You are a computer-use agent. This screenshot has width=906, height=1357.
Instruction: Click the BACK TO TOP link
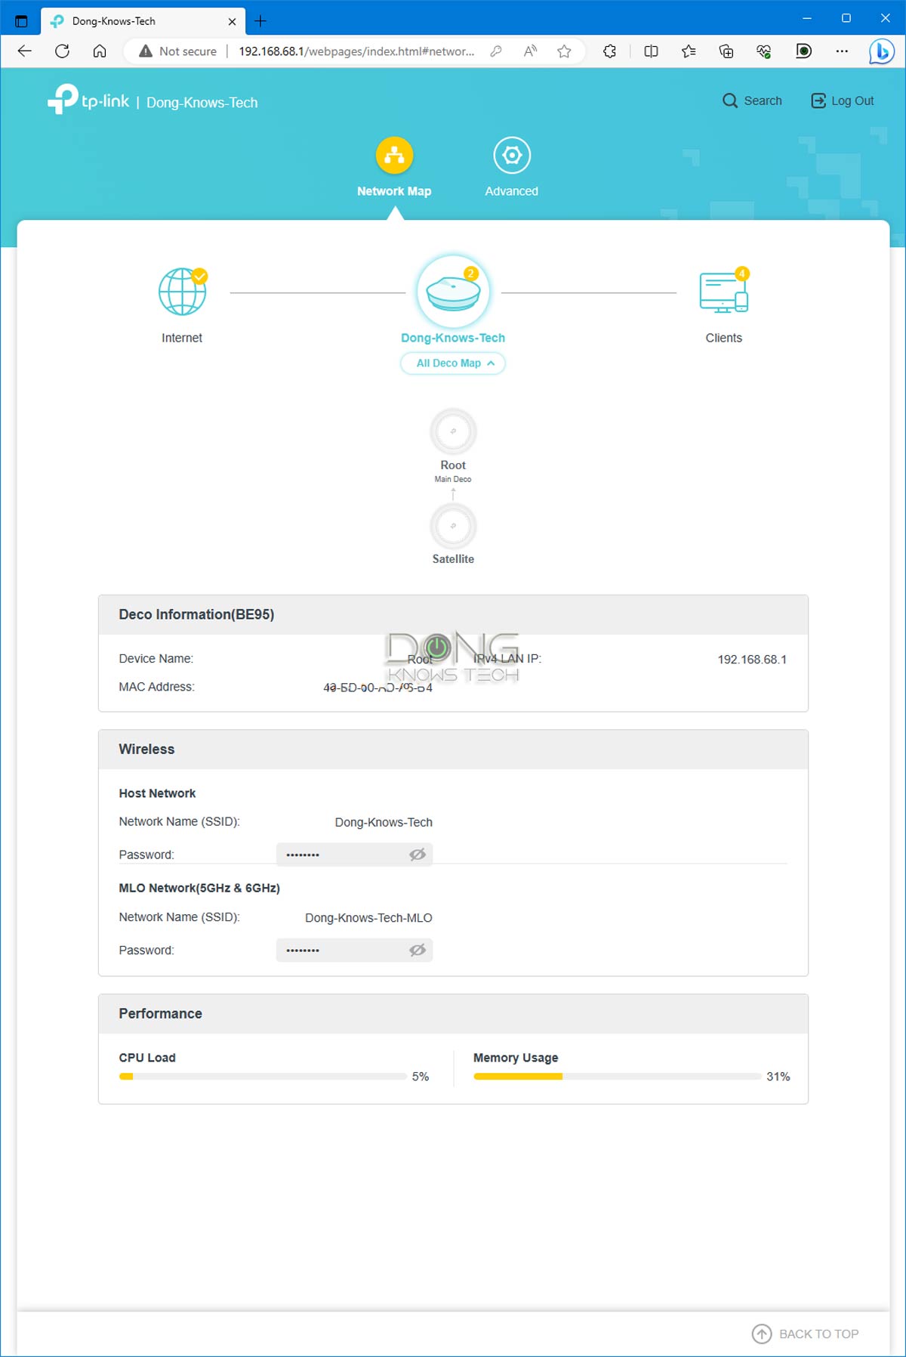(819, 1334)
